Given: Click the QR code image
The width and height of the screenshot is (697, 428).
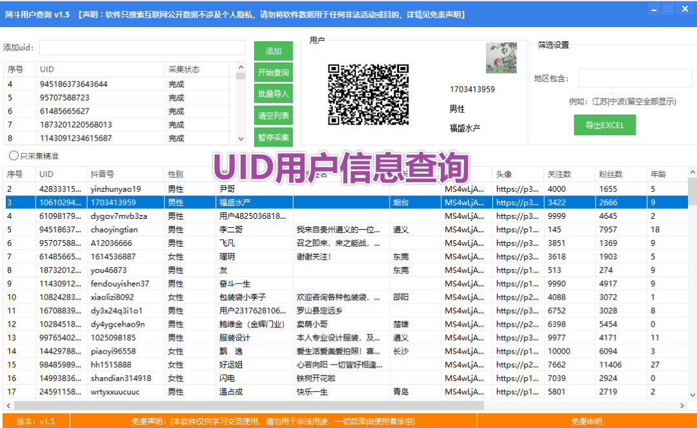Looking at the screenshot, I should [368, 94].
